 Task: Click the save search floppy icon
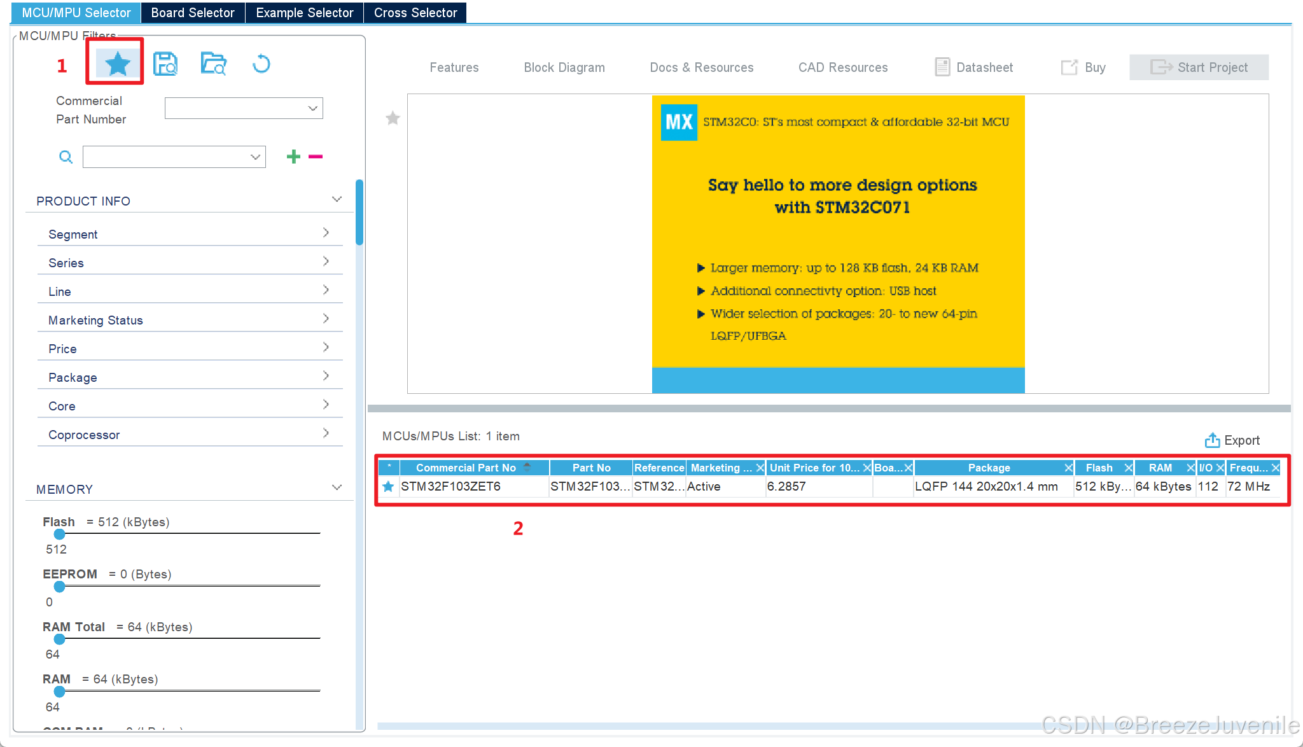click(x=165, y=64)
